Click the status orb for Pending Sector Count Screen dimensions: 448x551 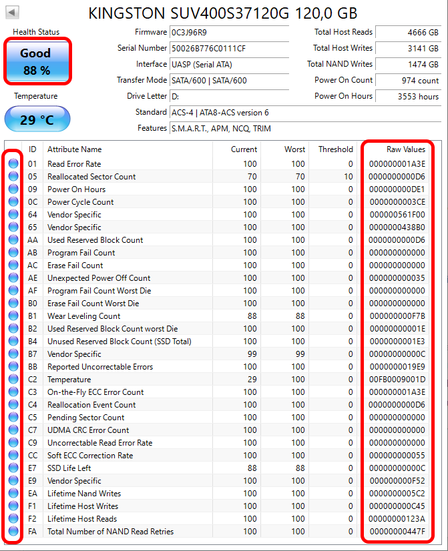13,417
